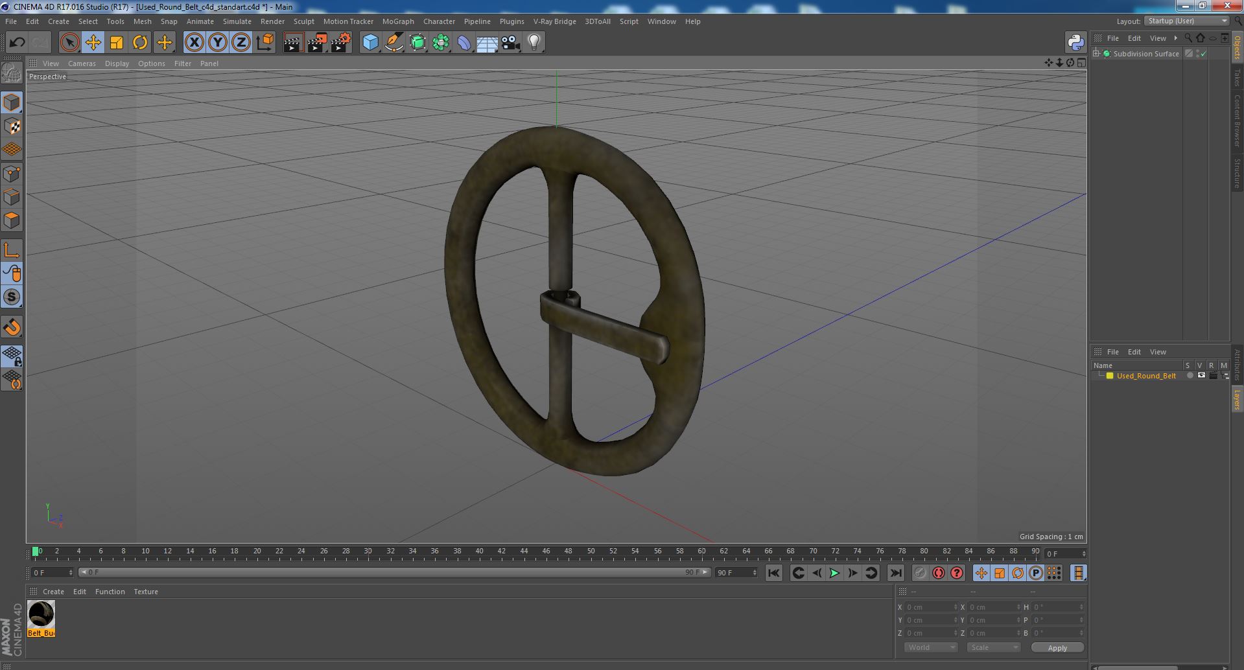Click the X position input field

pos(931,607)
